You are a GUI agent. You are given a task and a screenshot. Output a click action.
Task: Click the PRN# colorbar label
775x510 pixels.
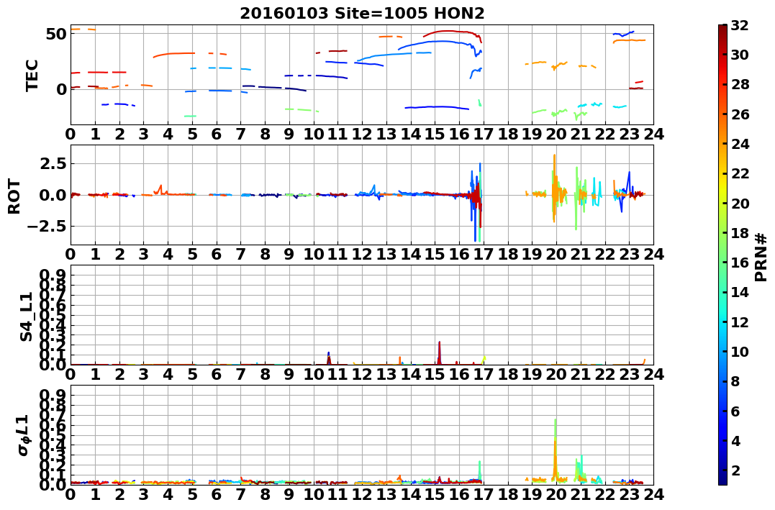[761, 256]
